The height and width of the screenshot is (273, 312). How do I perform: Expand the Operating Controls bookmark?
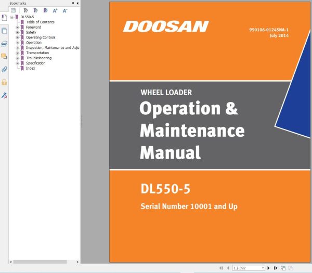(17, 37)
